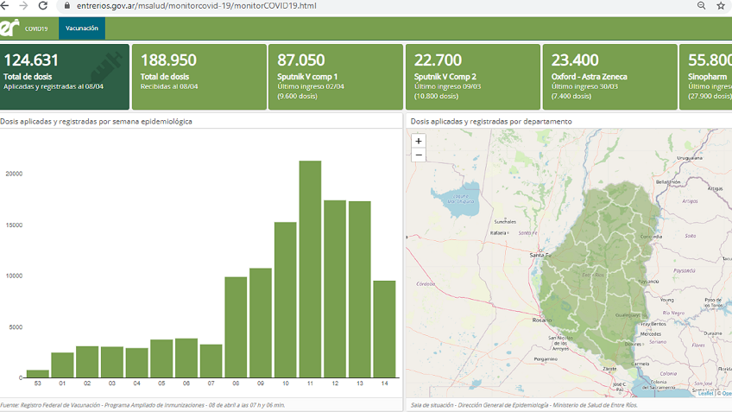This screenshot has width=732, height=412.
Task: Click the week 11 bar in chart
Action: (310, 269)
